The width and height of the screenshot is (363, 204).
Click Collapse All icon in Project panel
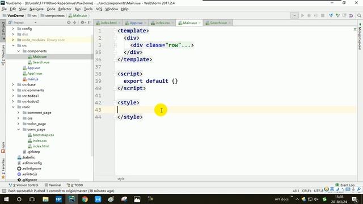click(74, 23)
